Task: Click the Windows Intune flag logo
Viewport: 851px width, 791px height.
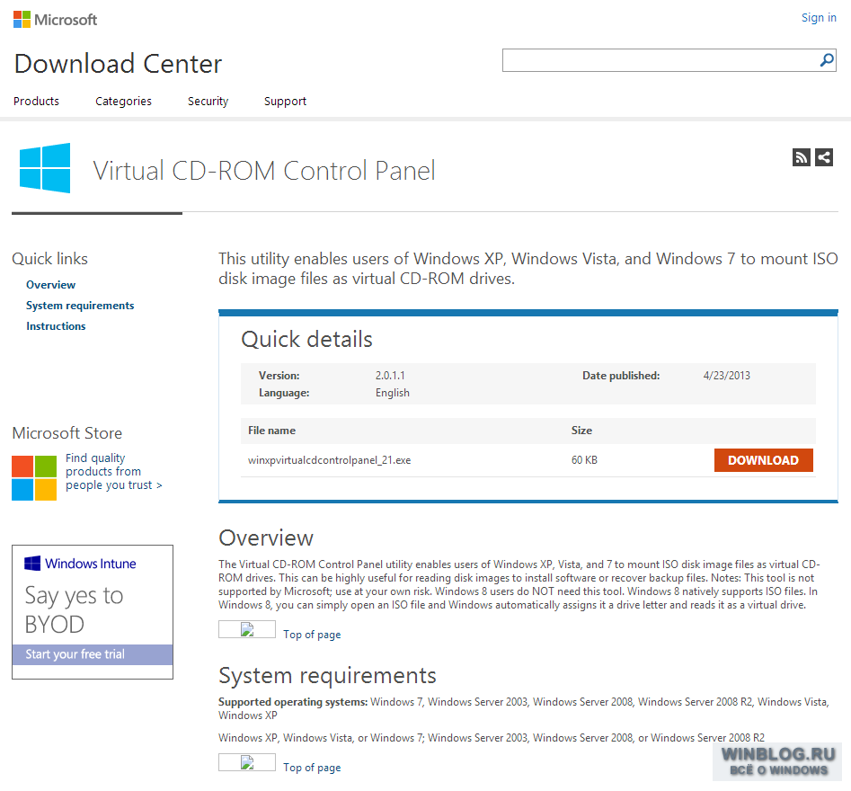Action: (32, 563)
